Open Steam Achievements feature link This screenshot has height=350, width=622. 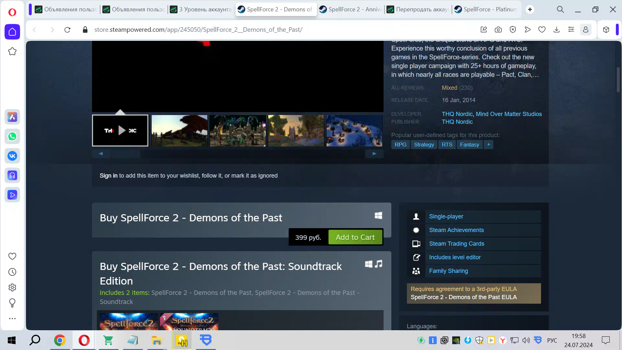tap(456, 230)
